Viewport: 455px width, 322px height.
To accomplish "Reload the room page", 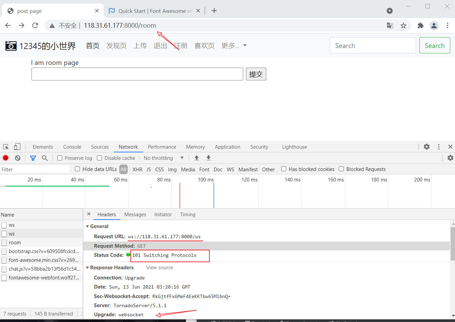I will click(x=35, y=25).
